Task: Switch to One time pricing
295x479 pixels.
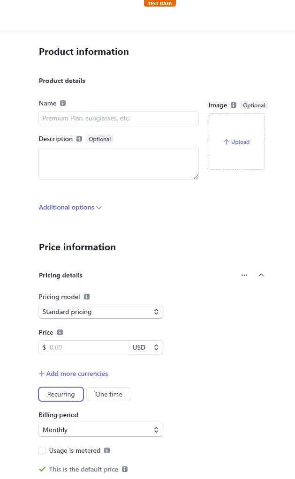Action: pyautogui.click(x=109, y=394)
